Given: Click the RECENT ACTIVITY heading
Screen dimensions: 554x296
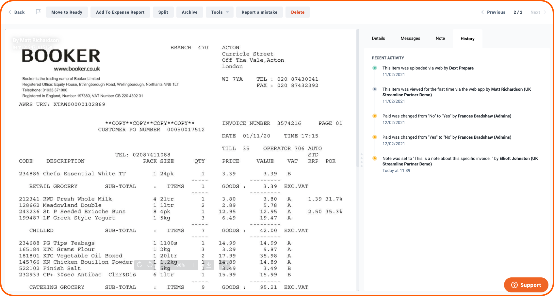Looking at the screenshot, I should coord(388,58).
